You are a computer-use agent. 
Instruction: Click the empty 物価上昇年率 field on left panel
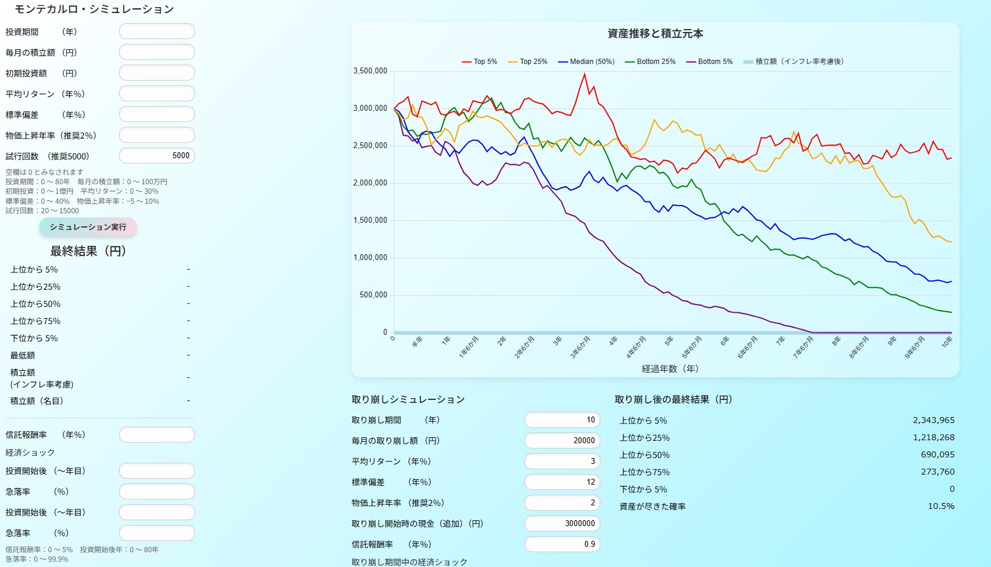(x=157, y=135)
